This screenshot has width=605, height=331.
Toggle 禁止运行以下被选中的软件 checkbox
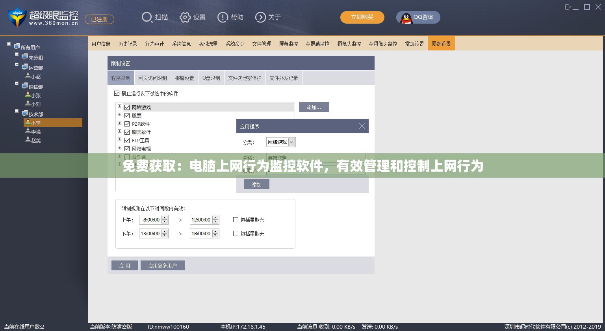pos(117,93)
